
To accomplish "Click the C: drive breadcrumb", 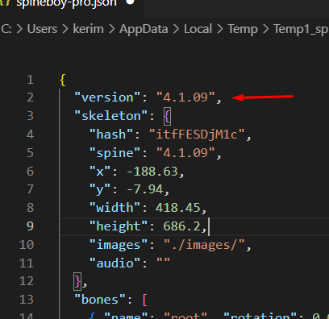I will (6, 29).
